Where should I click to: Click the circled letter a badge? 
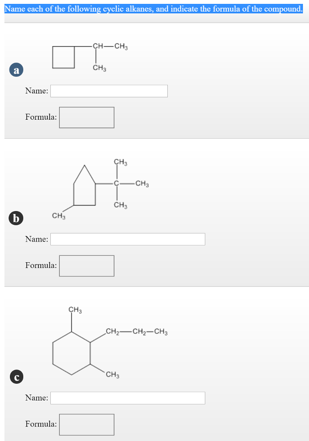coord(16,69)
